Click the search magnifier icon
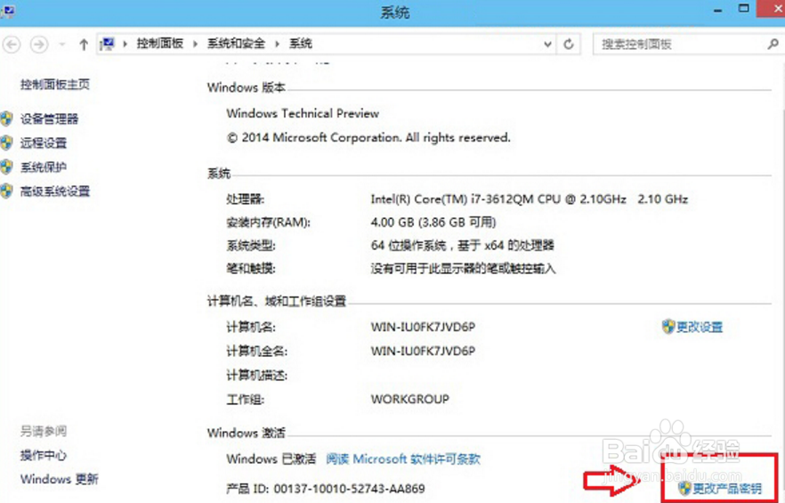The image size is (785, 503). [x=773, y=45]
